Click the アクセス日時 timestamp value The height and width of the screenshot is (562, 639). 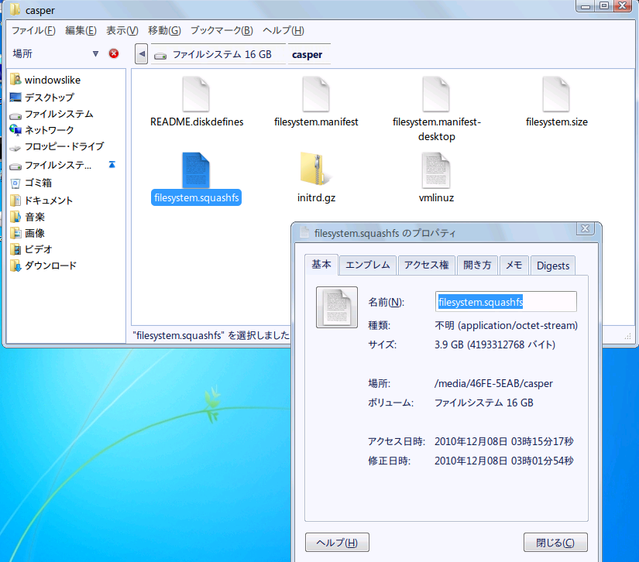coord(504,441)
